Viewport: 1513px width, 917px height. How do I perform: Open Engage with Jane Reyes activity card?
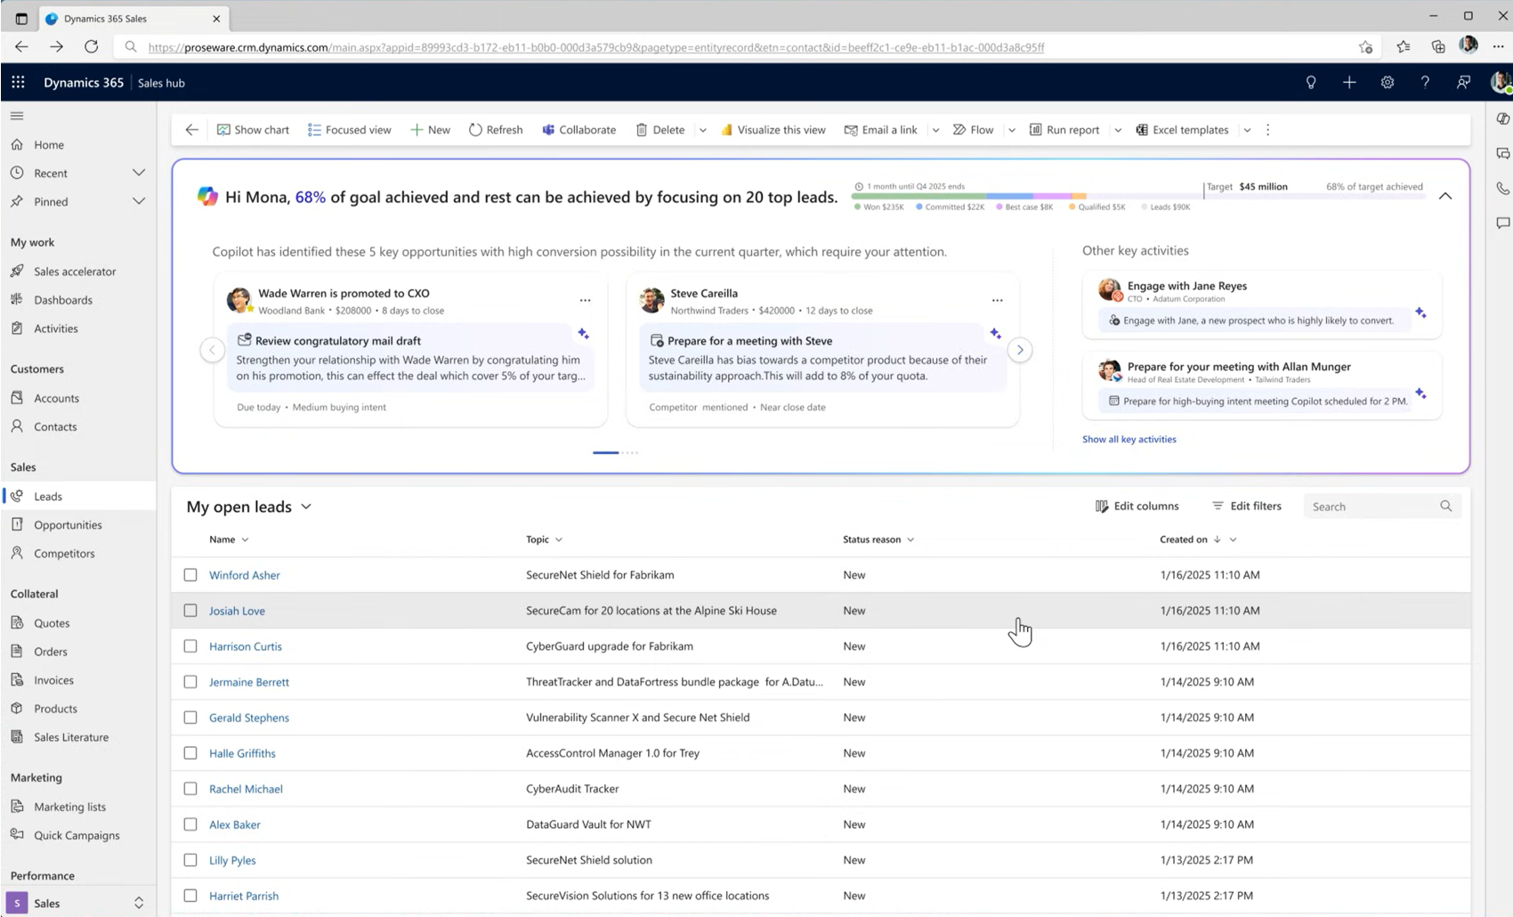[1261, 304]
